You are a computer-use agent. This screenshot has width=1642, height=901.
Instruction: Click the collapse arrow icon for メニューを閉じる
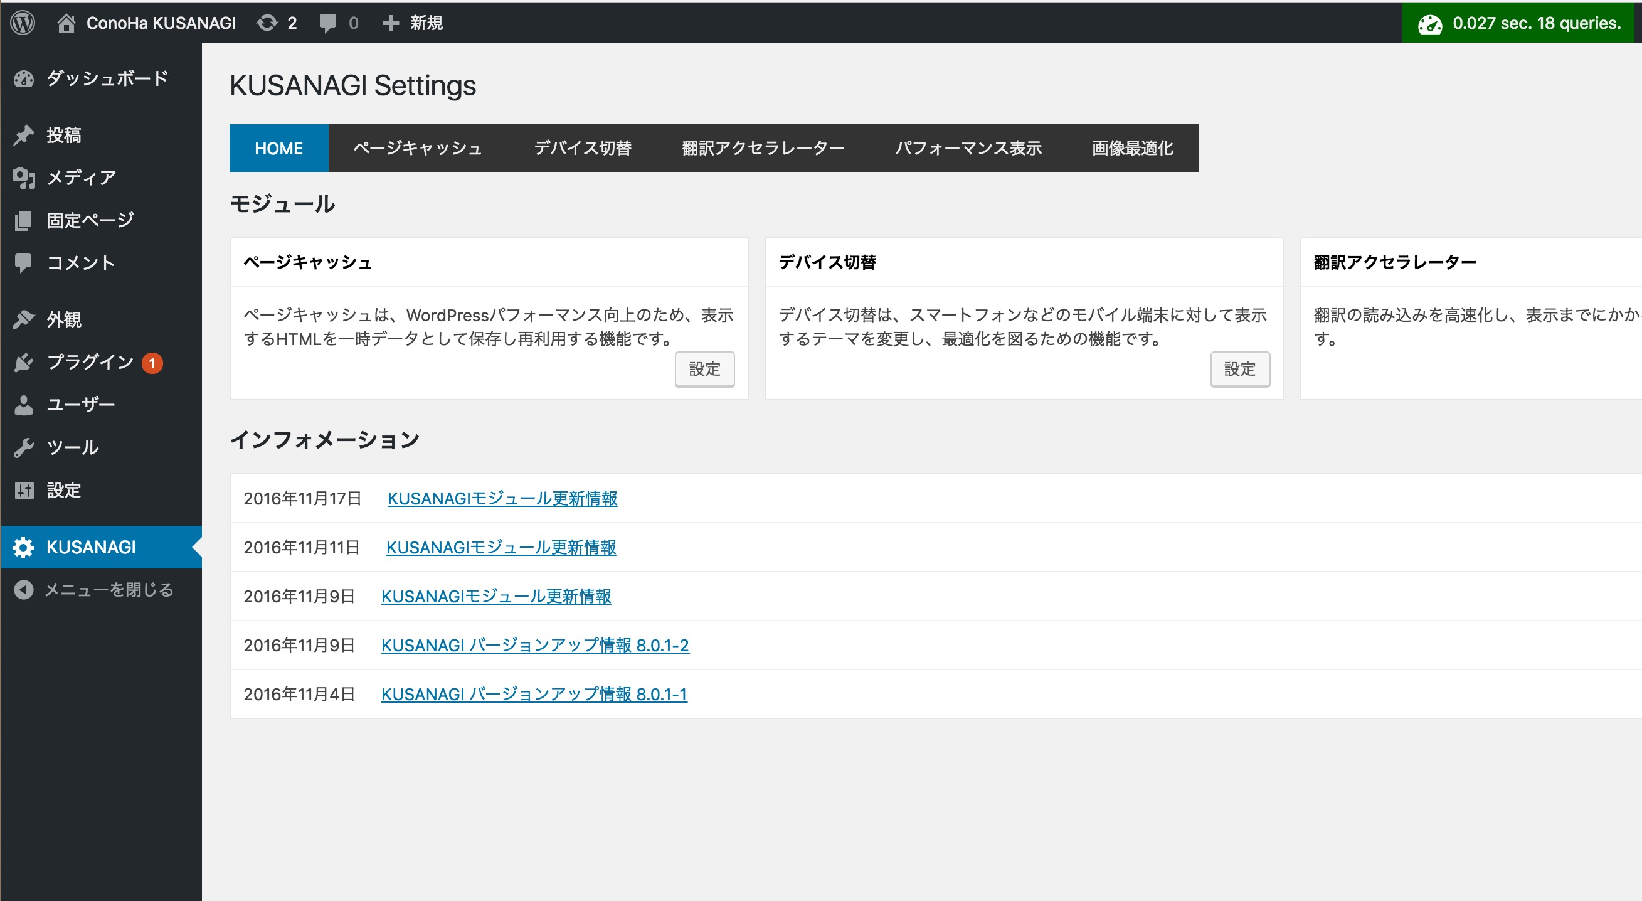coord(24,590)
